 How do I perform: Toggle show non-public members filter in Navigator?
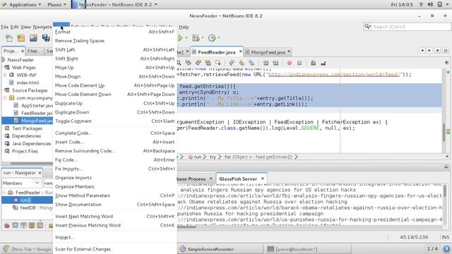(32, 226)
